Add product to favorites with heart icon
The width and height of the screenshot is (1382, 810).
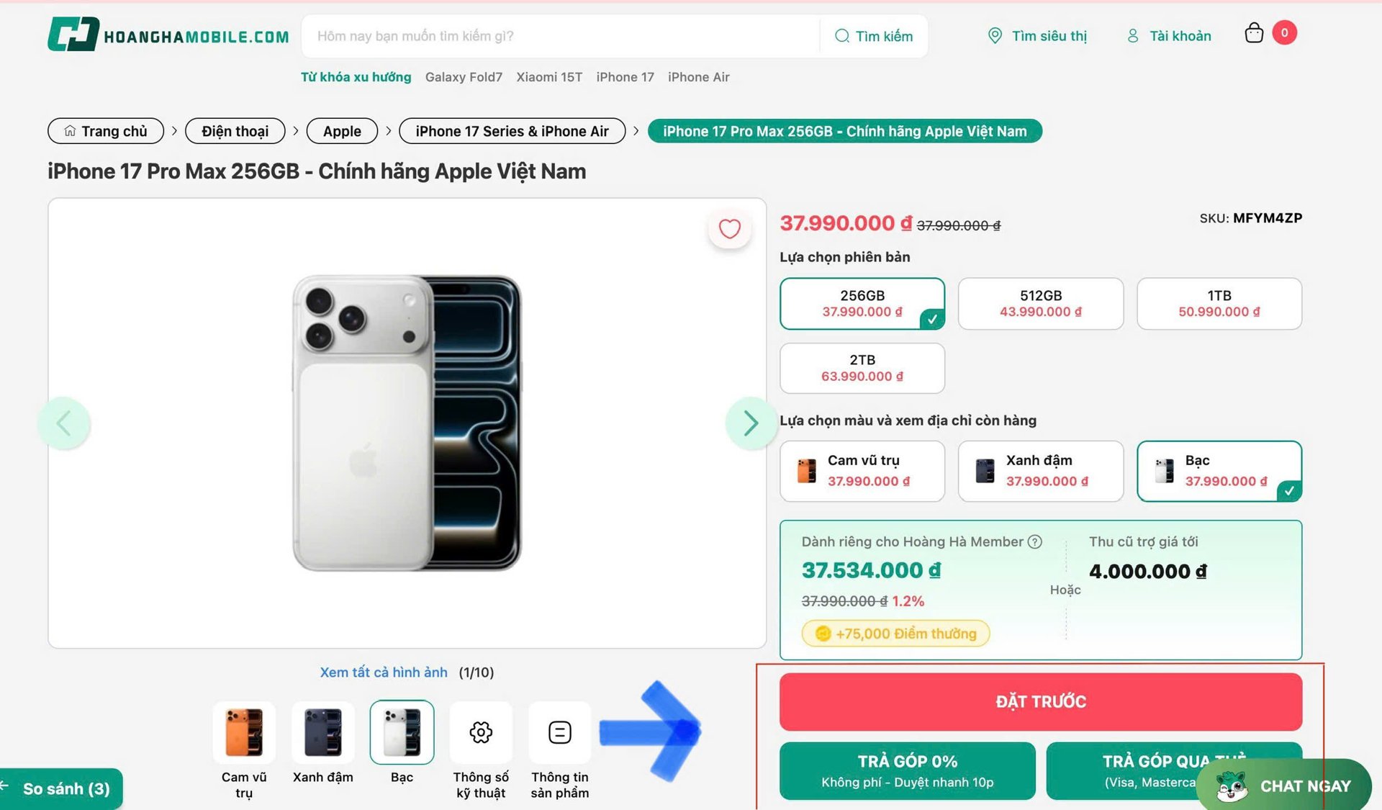(x=729, y=229)
